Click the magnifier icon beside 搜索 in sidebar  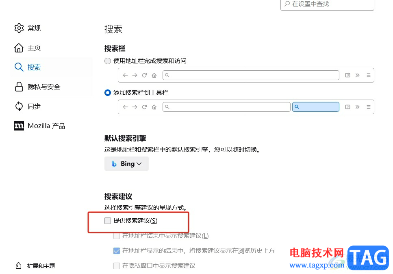coord(19,67)
